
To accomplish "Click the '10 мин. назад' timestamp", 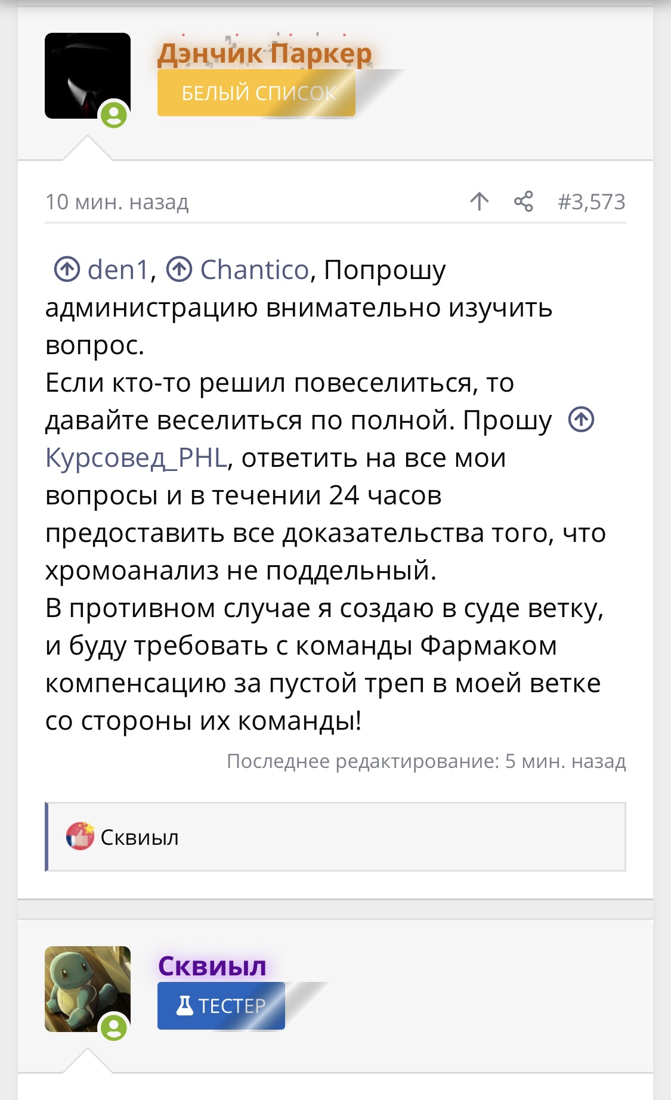I will 117,202.
